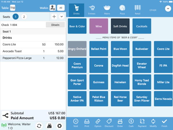The width and height of the screenshot is (173, 130).
Task: Open the cash register icon
Action: point(49,126)
